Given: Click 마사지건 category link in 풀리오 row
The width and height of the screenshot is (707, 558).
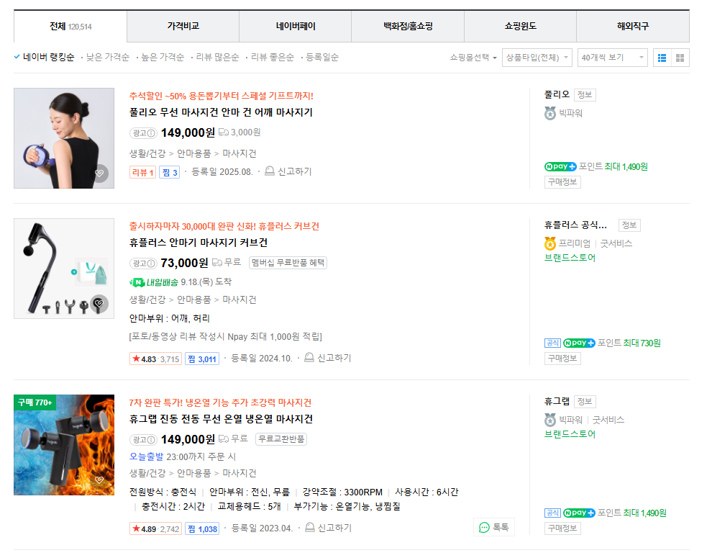Looking at the screenshot, I should (x=240, y=153).
